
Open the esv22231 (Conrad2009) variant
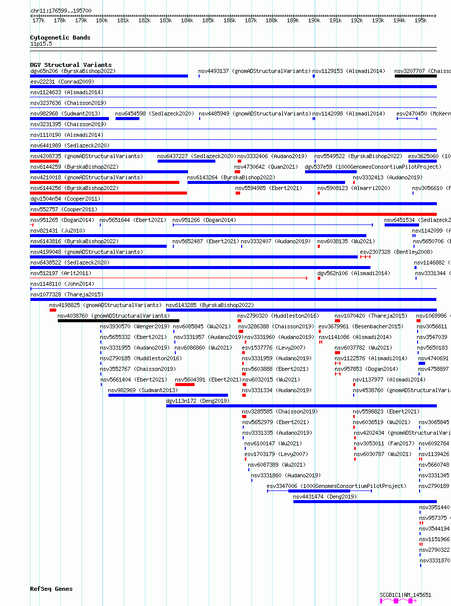click(x=62, y=82)
